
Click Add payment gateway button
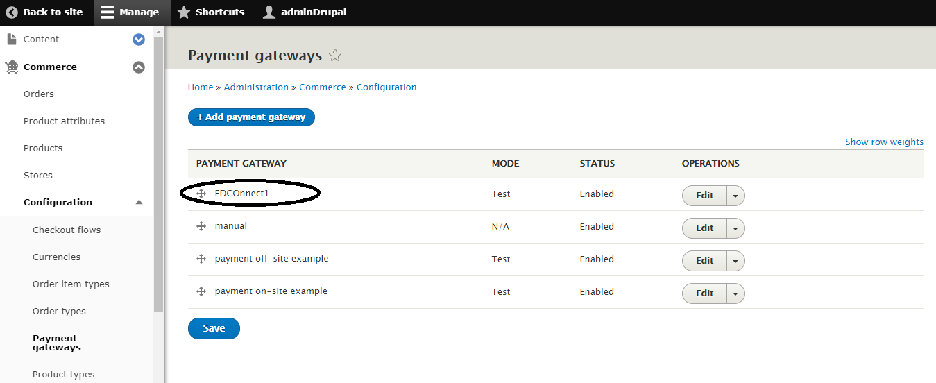coord(251,117)
